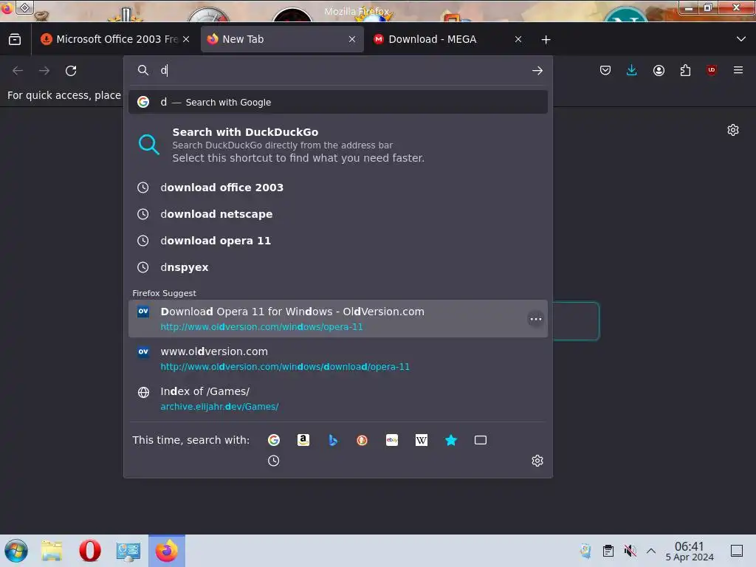Screen dimensions: 756x567
Task: Expand the list all tabs chevron
Action: [741, 39]
